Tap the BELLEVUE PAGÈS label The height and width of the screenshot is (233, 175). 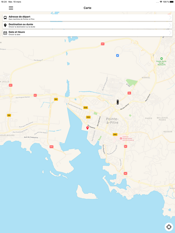coord(162,119)
